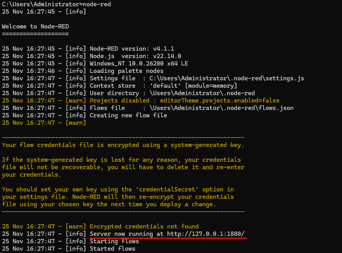
Task: Click the 'If the system-generated key is lost' line
Action: coord(121,160)
